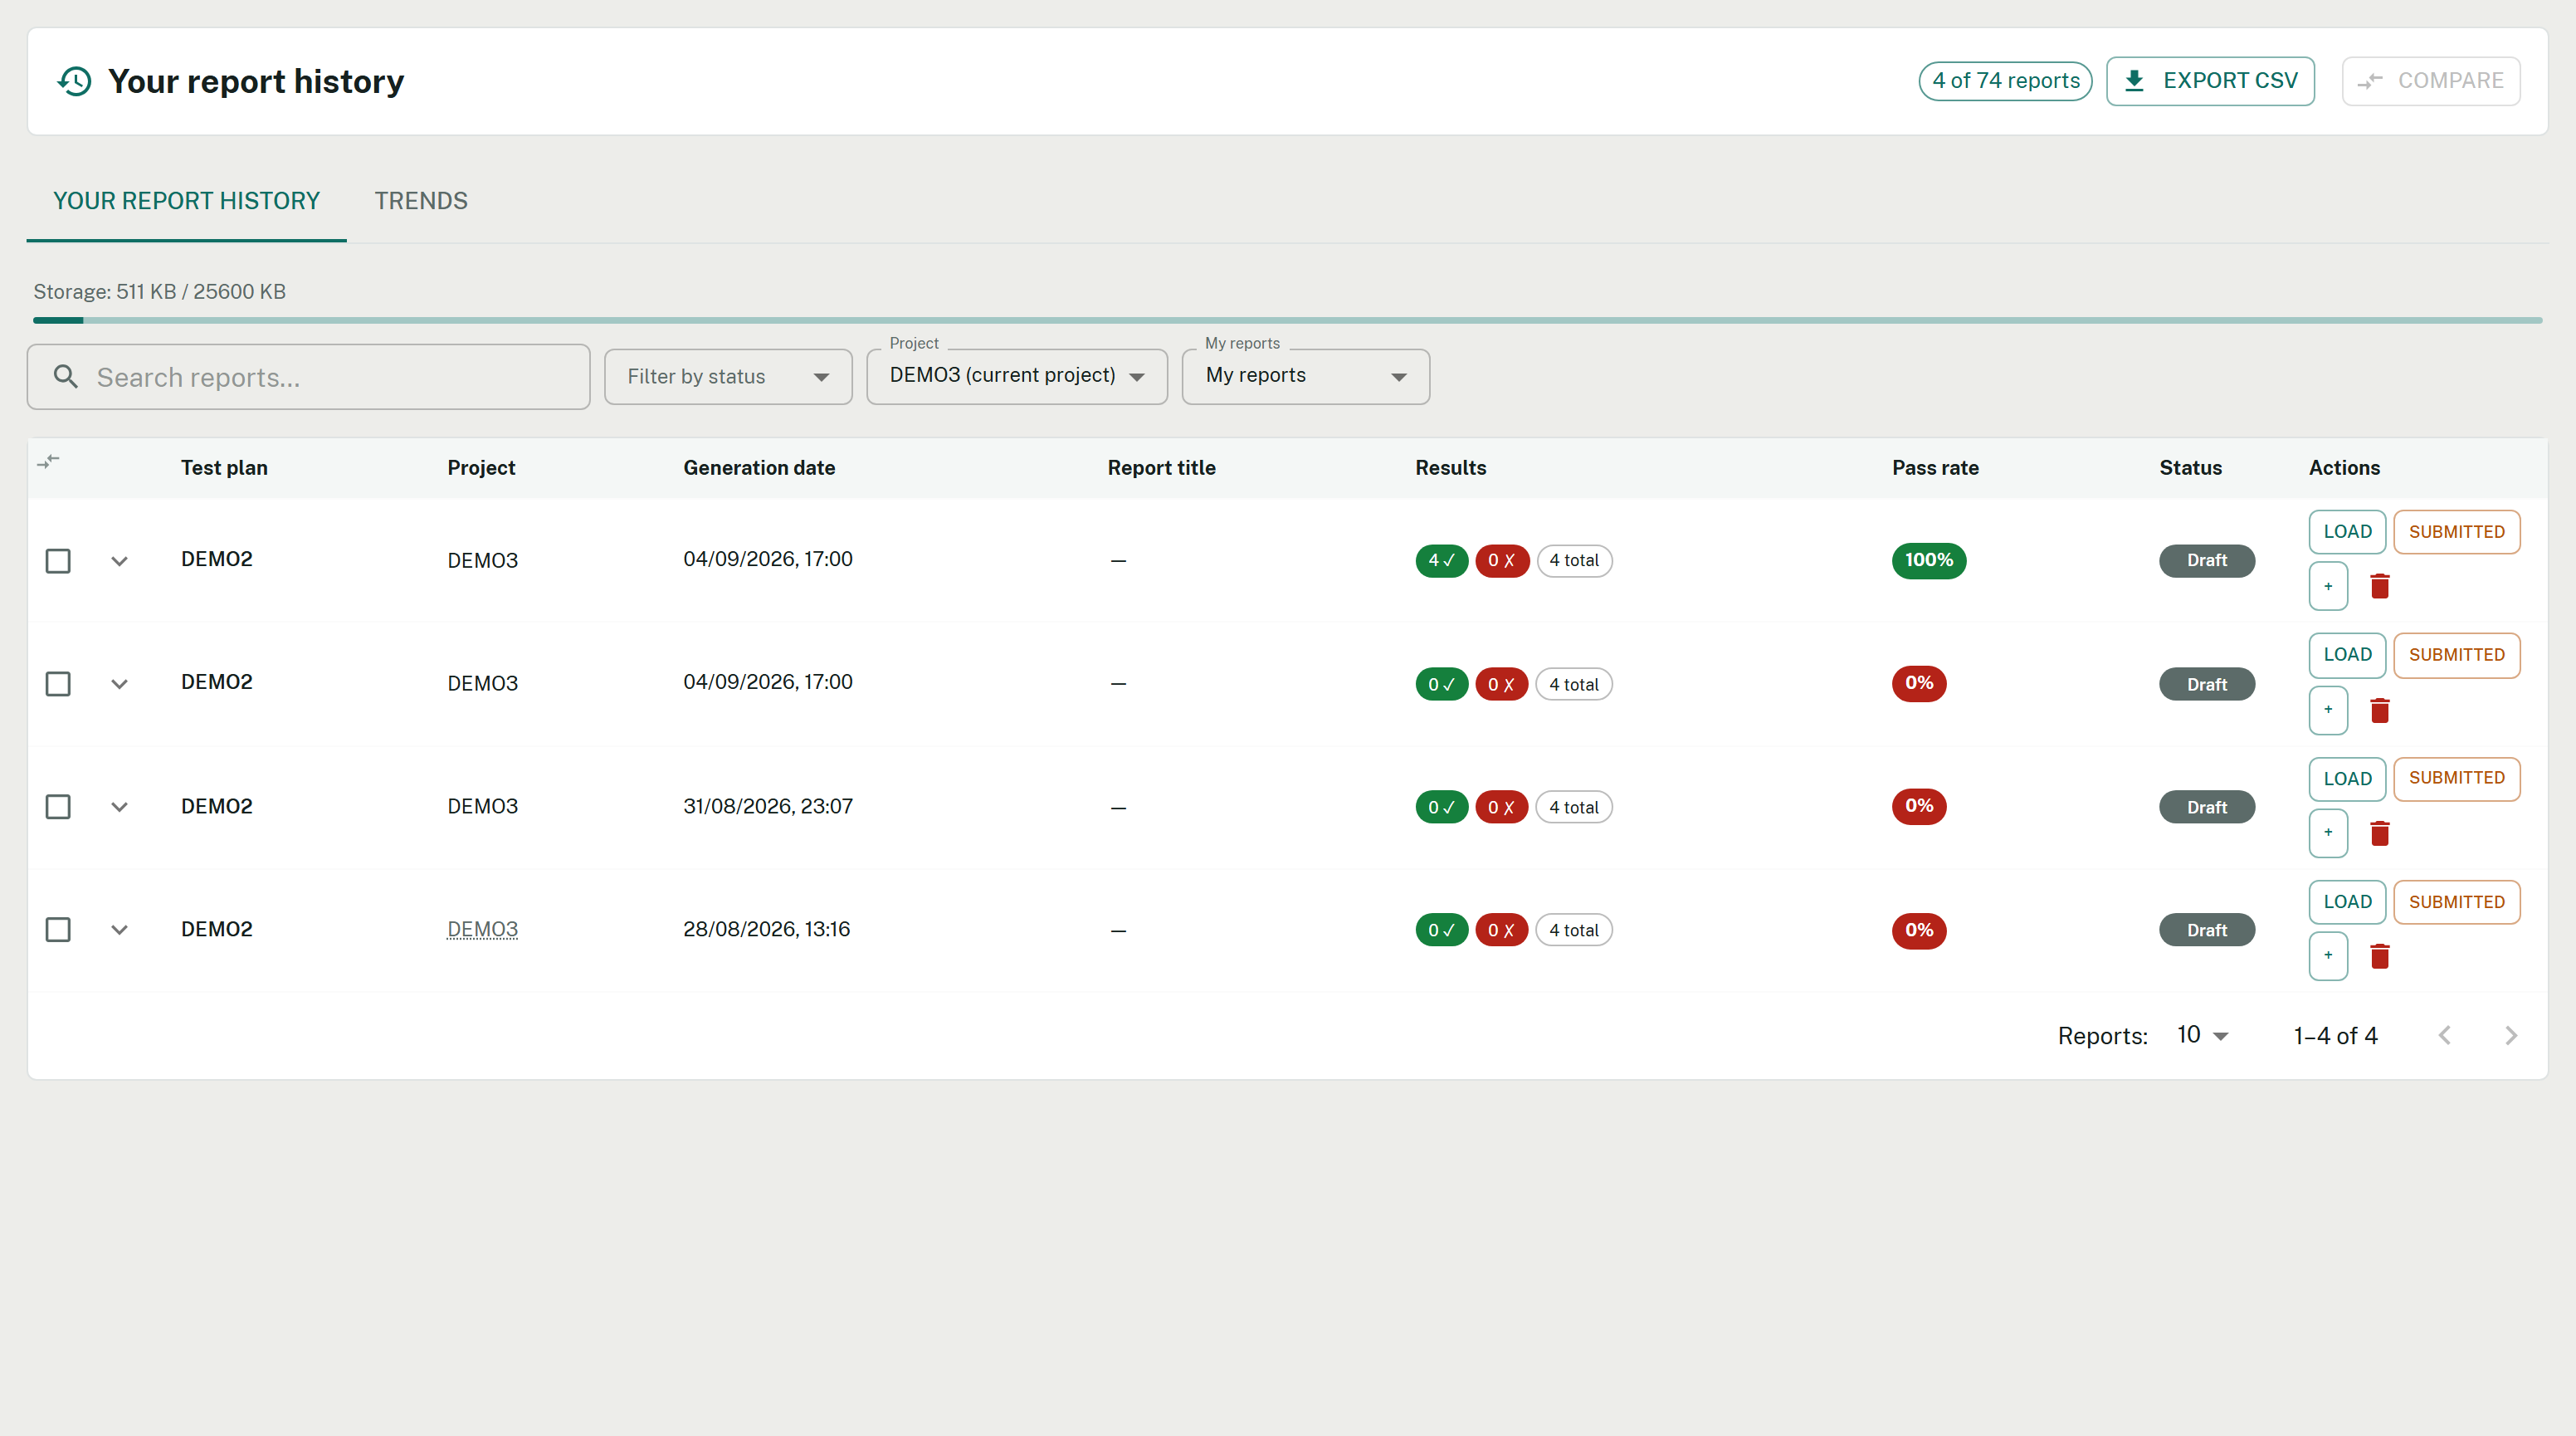The width and height of the screenshot is (2576, 1436).
Task: Select checkbox for the 28/08/2026 report
Action: (x=58, y=930)
